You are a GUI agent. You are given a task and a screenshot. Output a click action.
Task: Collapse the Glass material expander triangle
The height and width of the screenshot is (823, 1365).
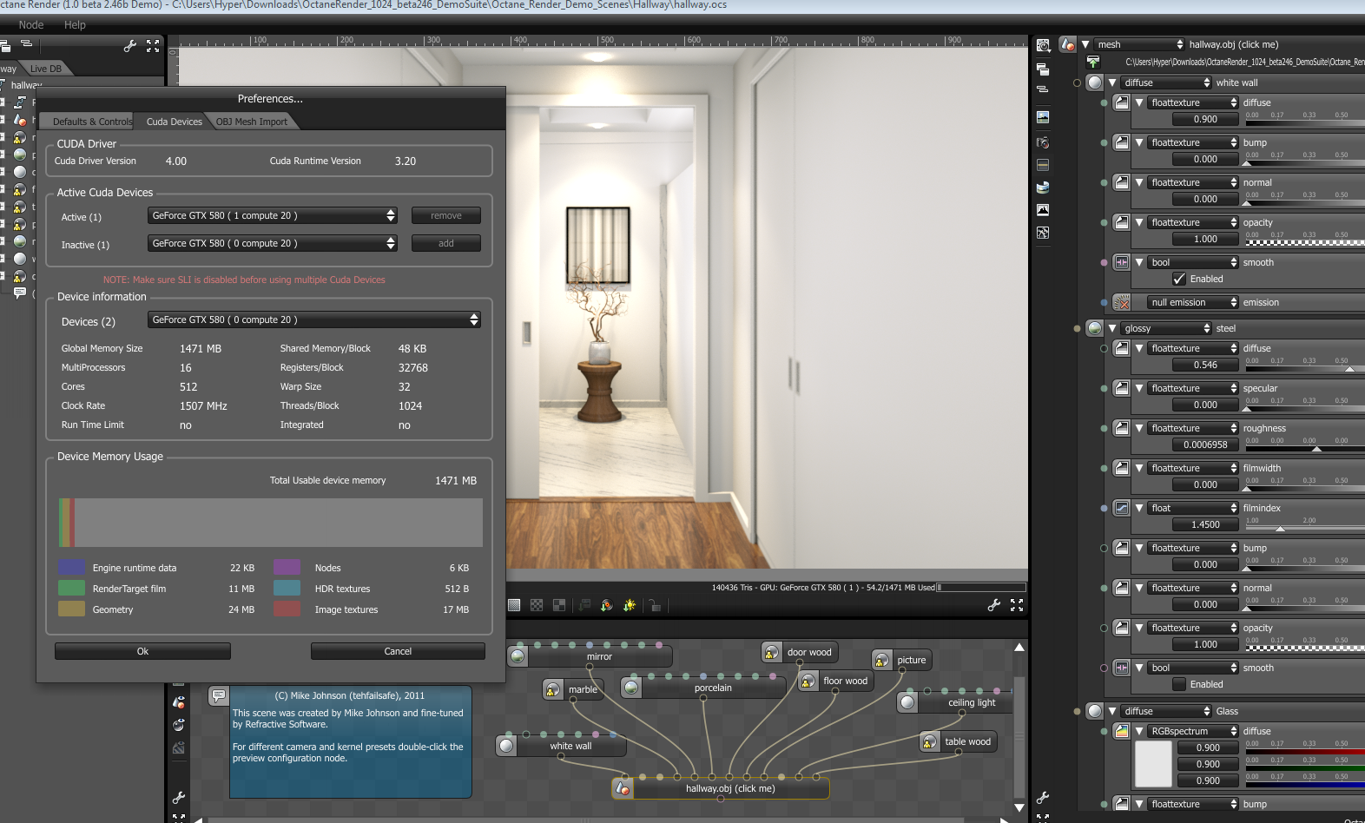pyautogui.click(x=1112, y=711)
